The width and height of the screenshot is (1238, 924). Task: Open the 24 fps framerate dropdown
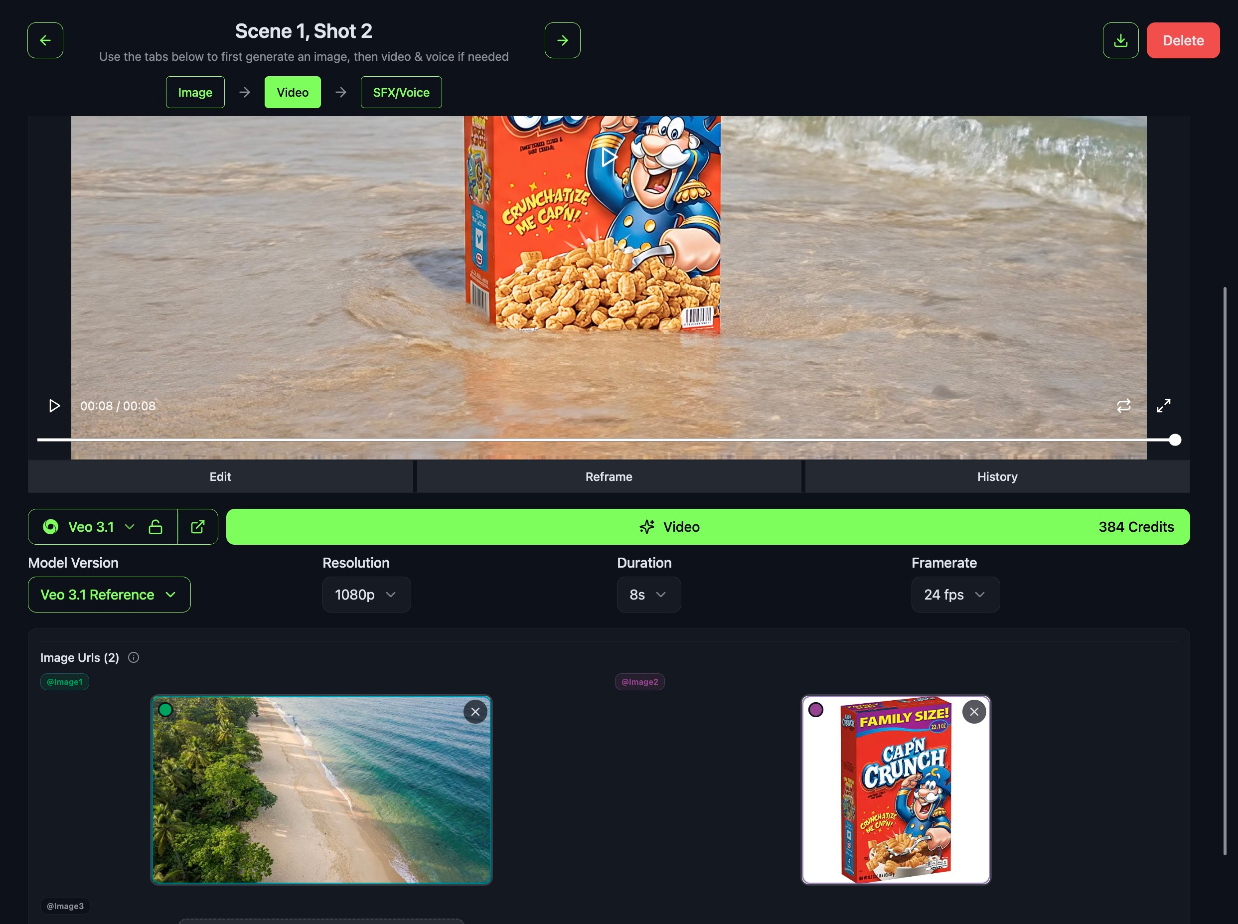pyautogui.click(x=955, y=595)
